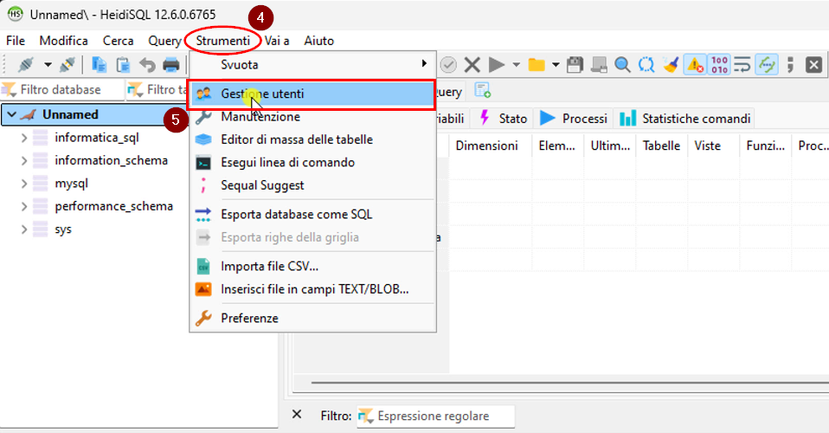Open dropdown arrow next to connect icon
Image resolution: width=829 pixels, height=433 pixels.
48,65
